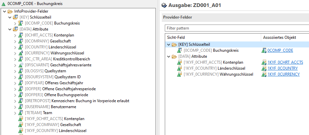Expand the [0FISCVARNT] Geschäftsjahresvariante node

coord(15,65)
